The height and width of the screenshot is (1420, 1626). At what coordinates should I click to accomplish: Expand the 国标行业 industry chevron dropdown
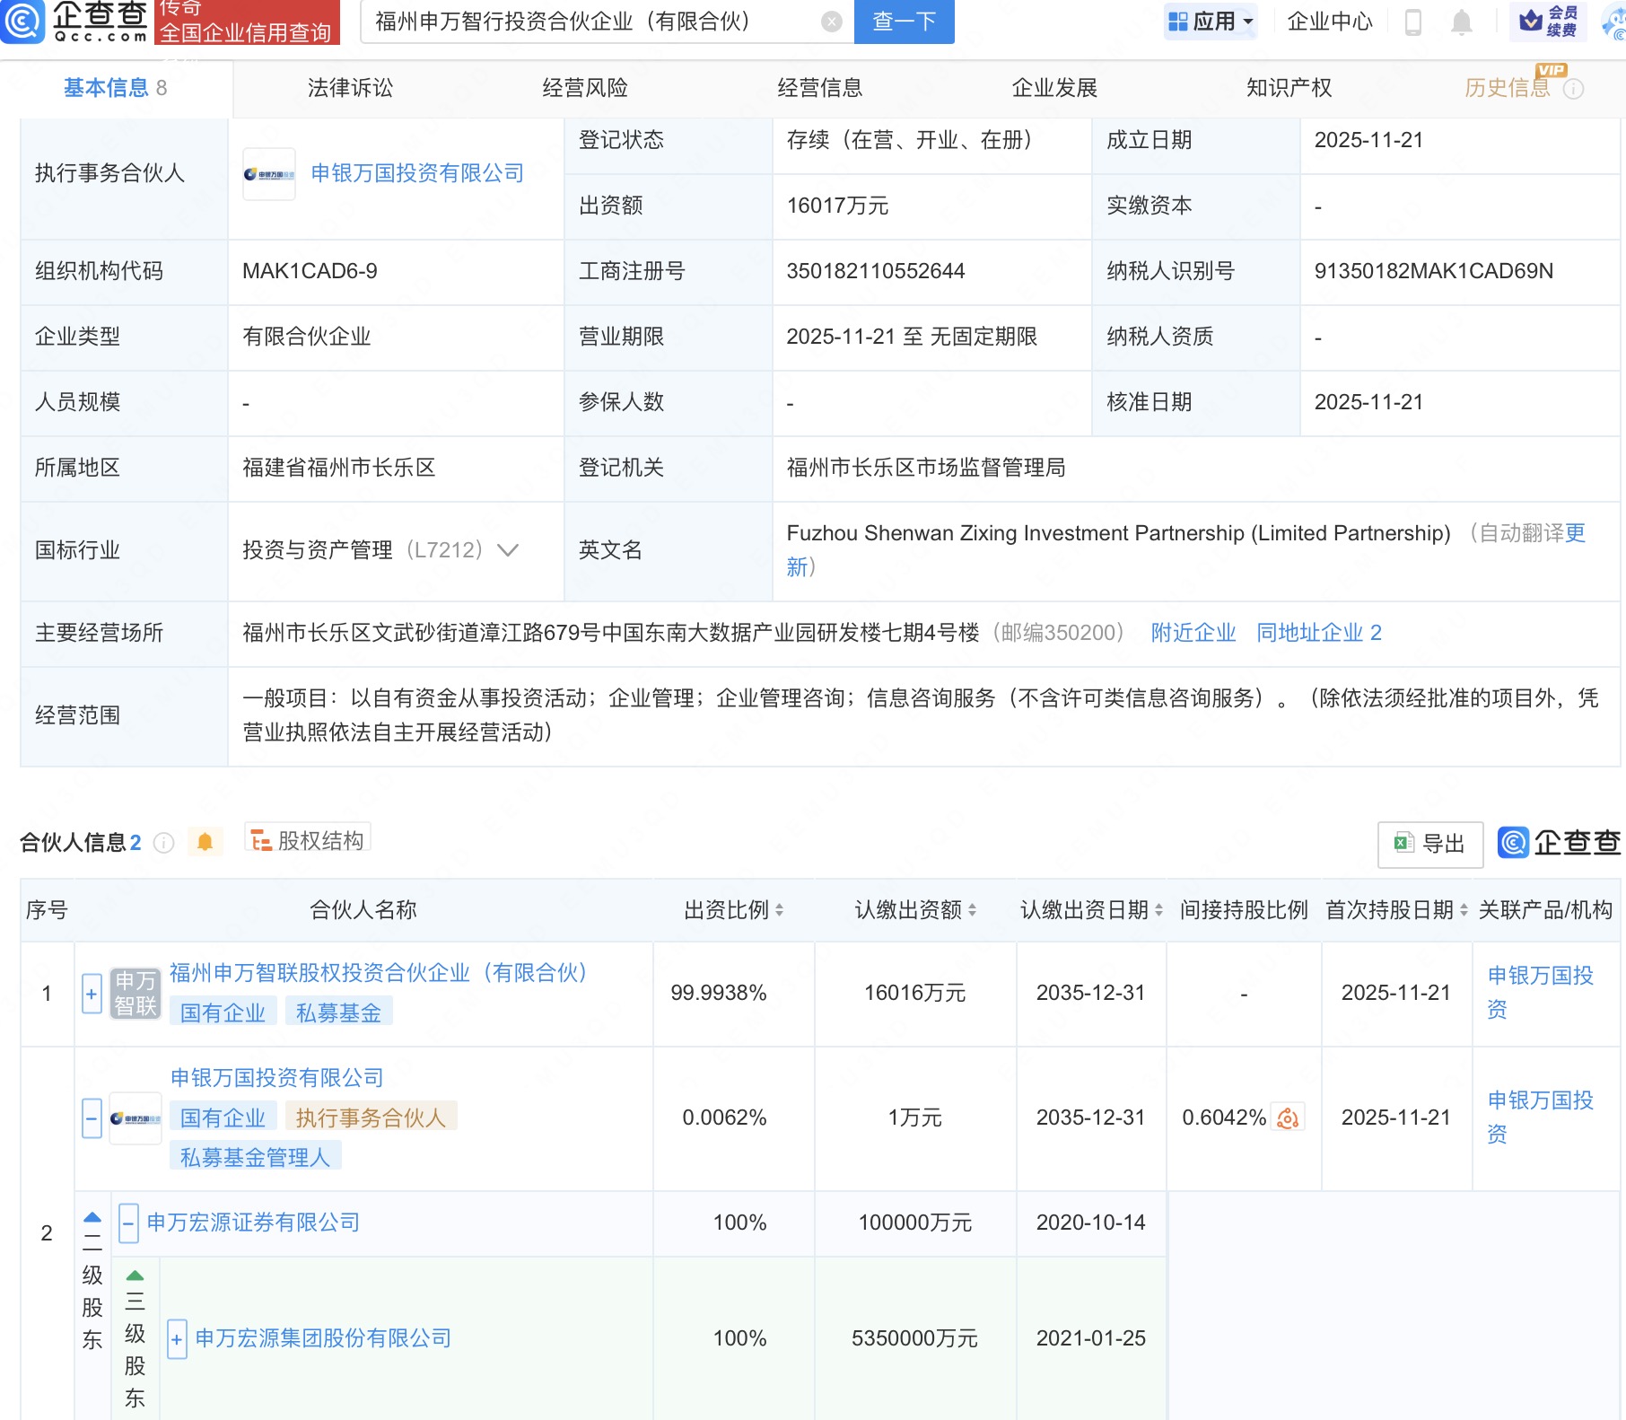coord(508,550)
